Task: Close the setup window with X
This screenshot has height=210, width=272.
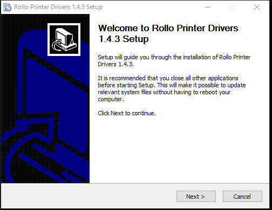Action: pos(257,7)
